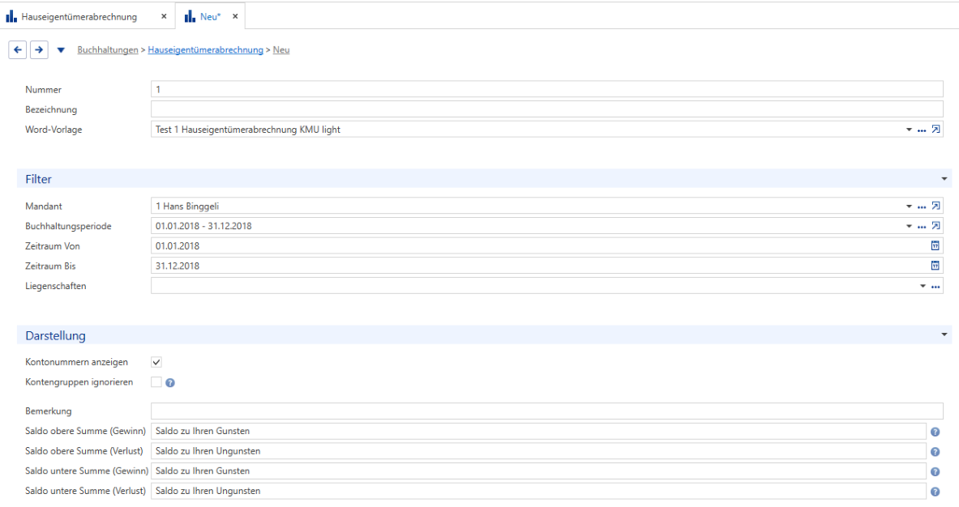This screenshot has height=507, width=959.
Task: Edit the Saldo untere Summe (Verlust) field
Action: (x=538, y=491)
